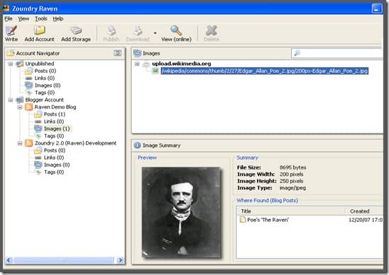The height and width of the screenshot is (275, 389).
Task: Click the search magnifier icon in Images panel
Action: (297, 53)
